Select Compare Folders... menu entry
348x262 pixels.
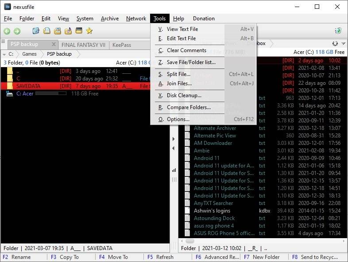(203, 107)
